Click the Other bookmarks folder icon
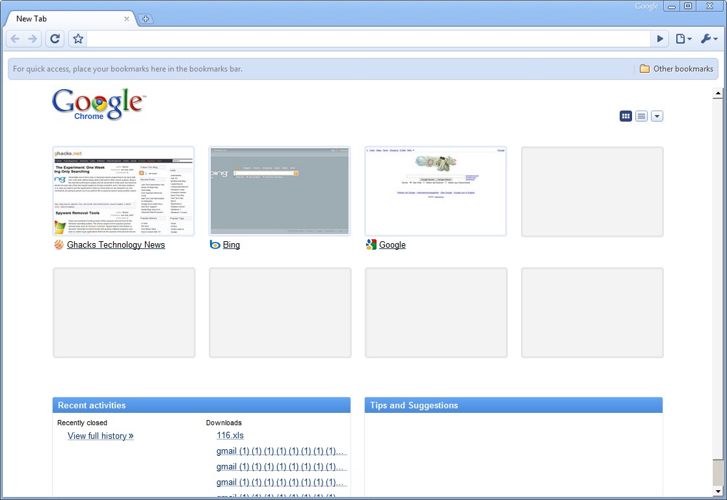Image resolution: width=727 pixels, height=500 pixels. click(x=644, y=68)
